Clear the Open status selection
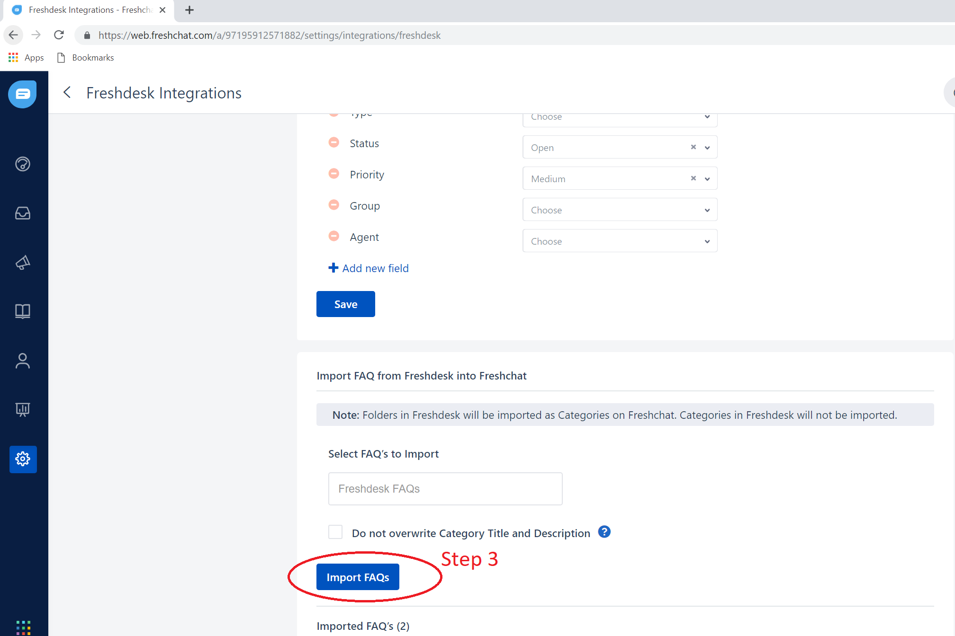Screen dimensions: 955x636 coord(694,147)
